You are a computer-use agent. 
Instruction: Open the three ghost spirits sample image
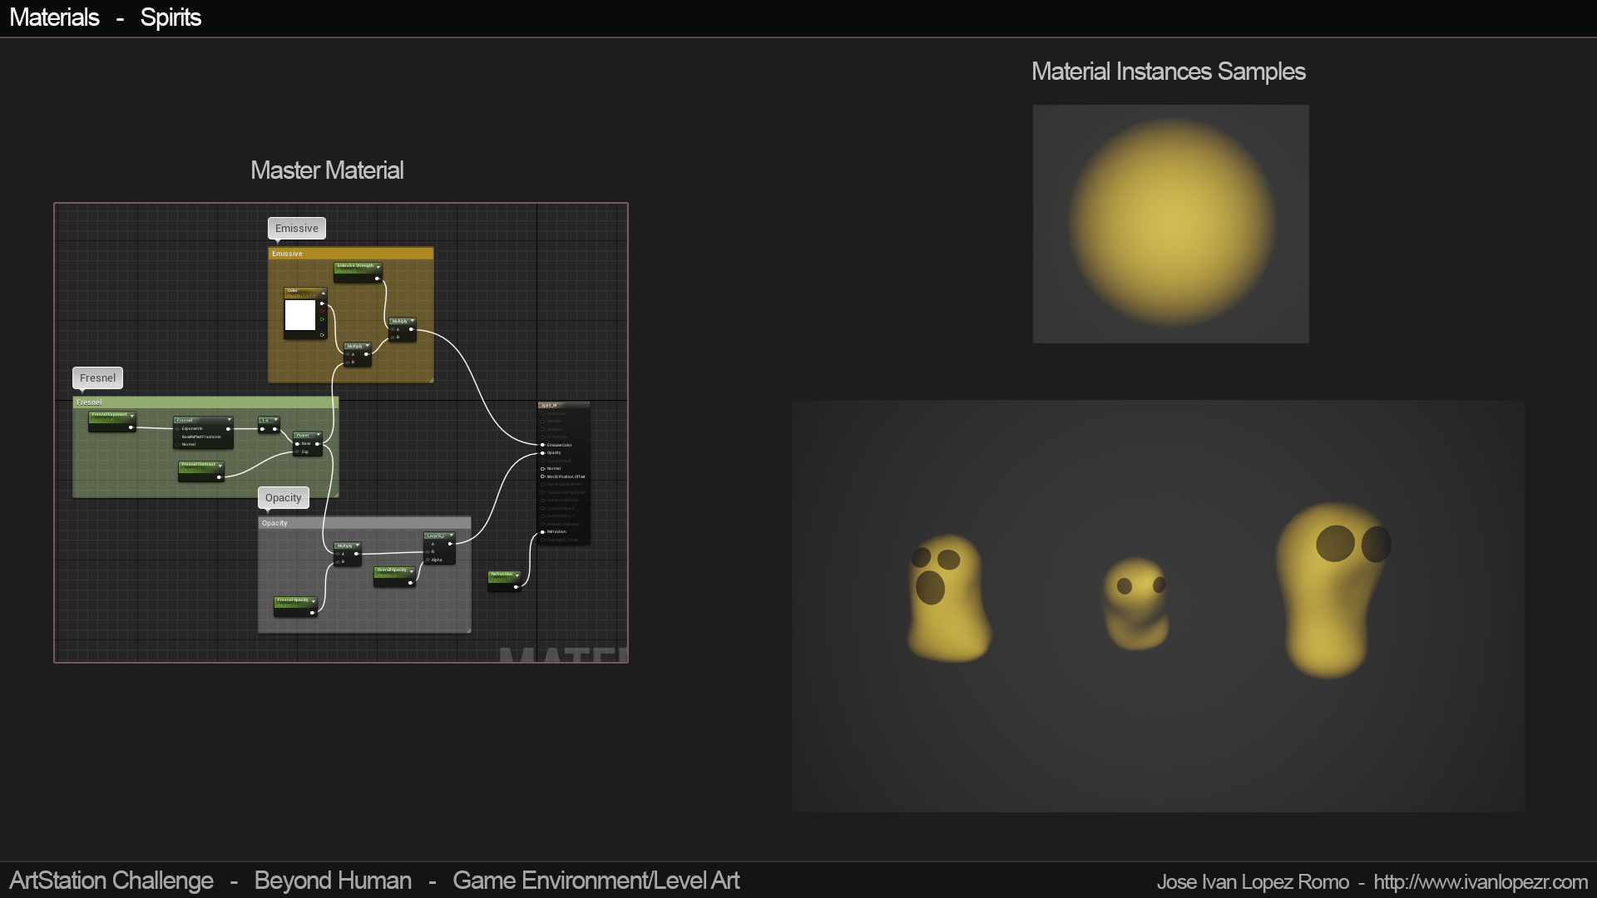pos(1158,605)
